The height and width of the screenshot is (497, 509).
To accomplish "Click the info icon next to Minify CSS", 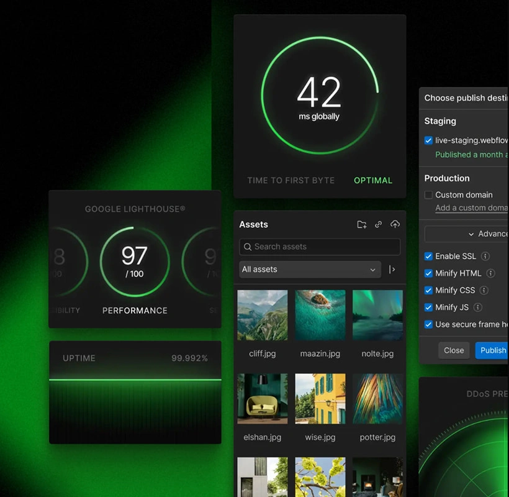I will (484, 290).
